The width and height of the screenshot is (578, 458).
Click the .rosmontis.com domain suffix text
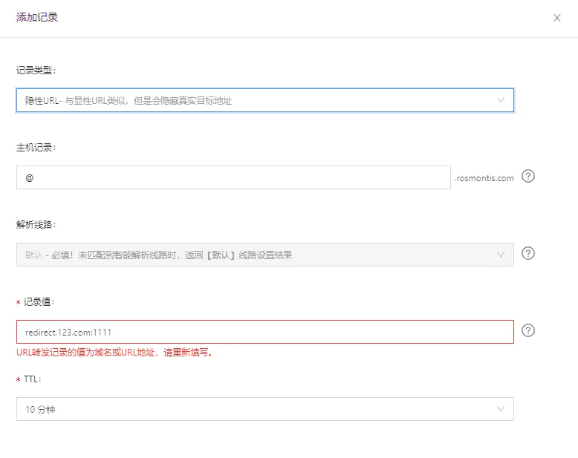coord(484,178)
